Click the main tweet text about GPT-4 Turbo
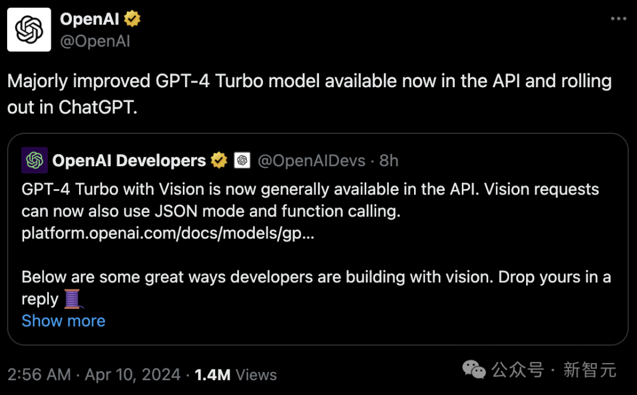Viewport: 637px width, 395px height. click(x=310, y=94)
